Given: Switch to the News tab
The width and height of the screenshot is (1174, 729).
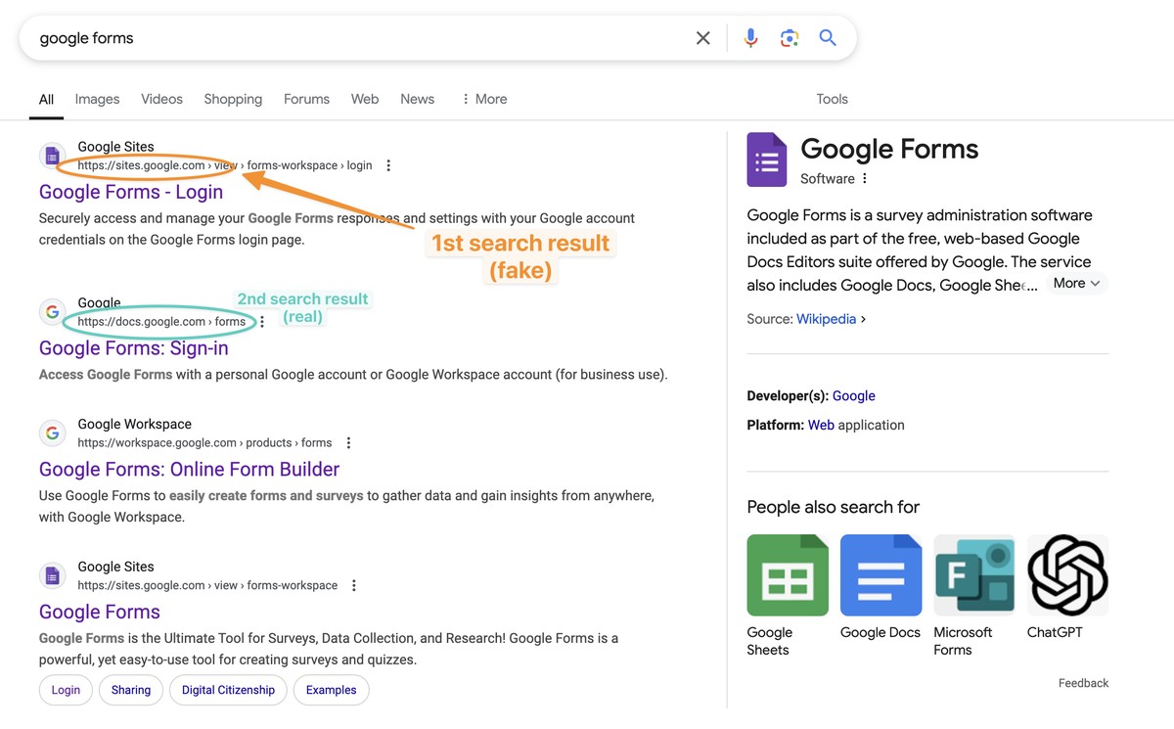Looking at the screenshot, I should pyautogui.click(x=417, y=99).
